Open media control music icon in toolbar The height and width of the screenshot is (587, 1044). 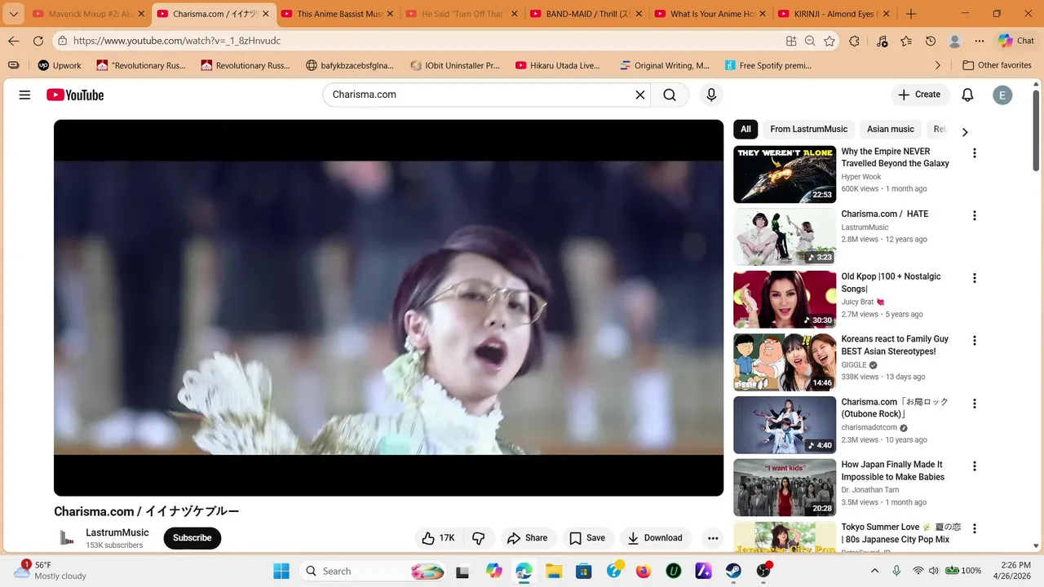(x=882, y=41)
